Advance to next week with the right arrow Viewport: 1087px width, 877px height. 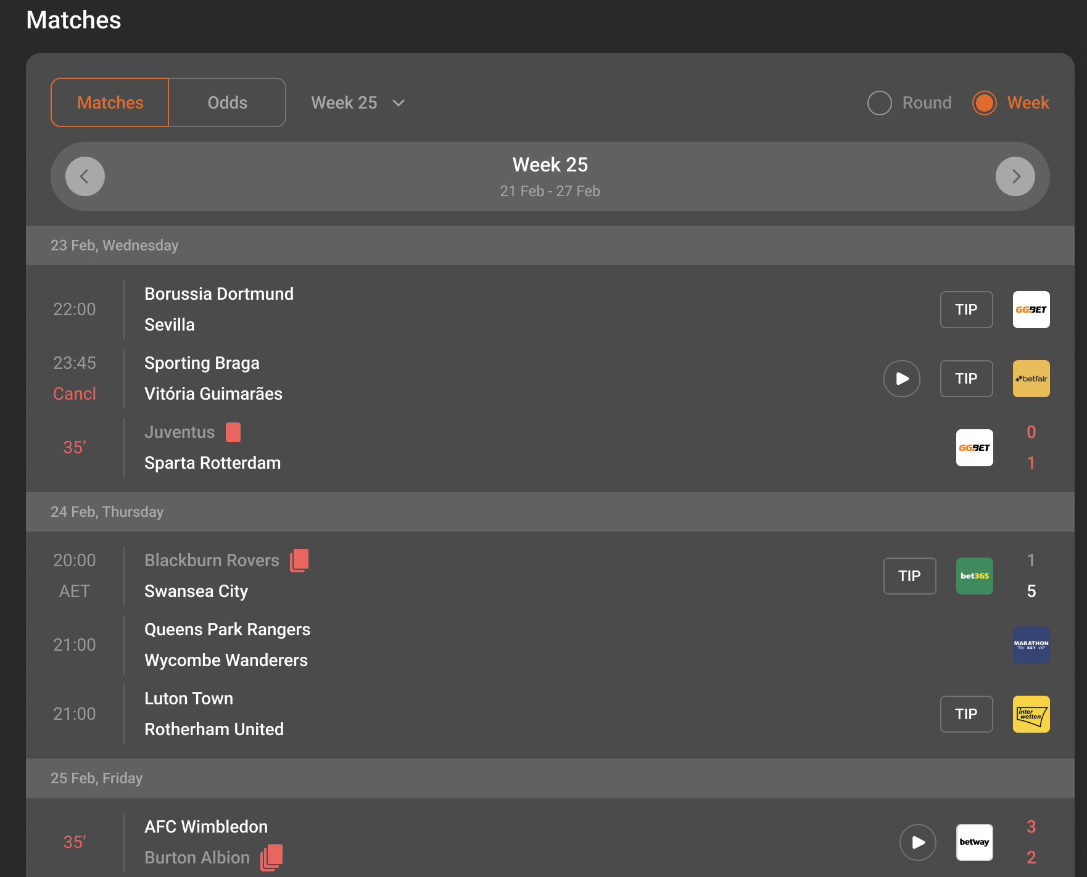click(x=1015, y=176)
